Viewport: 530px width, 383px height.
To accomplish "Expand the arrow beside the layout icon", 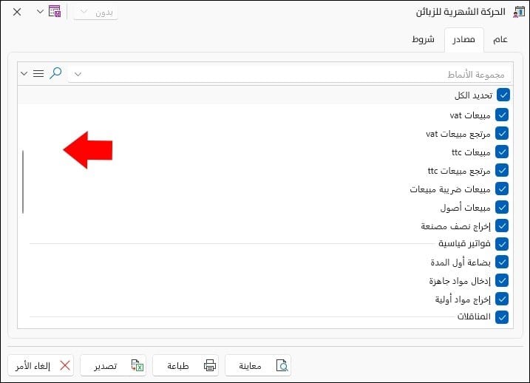I will pyautogui.click(x=40, y=12).
